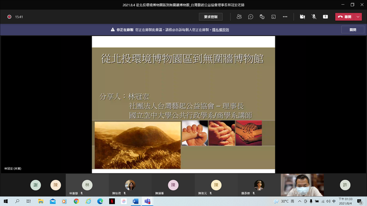The image size is (367, 206).
Task: Open iTunes music icon in taskbar
Action: pyautogui.click(x=124, y=201)
